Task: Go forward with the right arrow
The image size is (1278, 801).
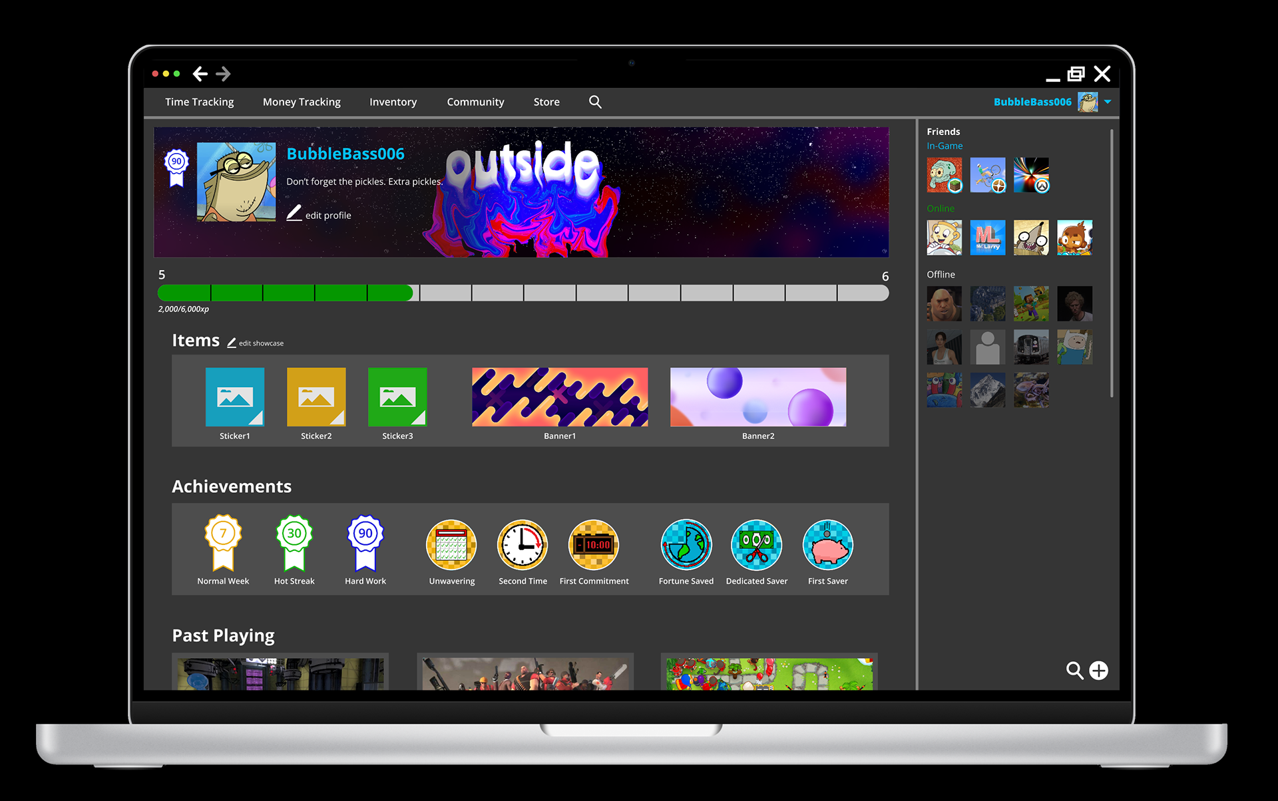Action: (223, 74)
